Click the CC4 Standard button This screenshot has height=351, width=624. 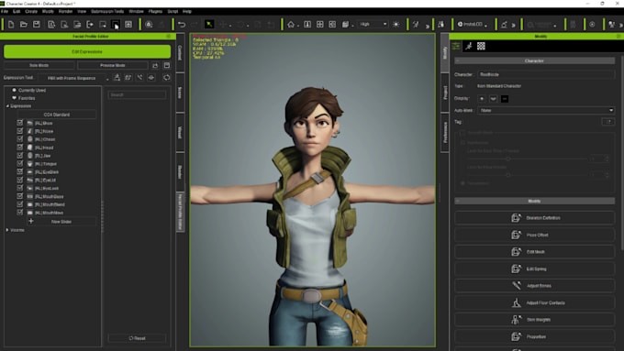pos(57,115)
